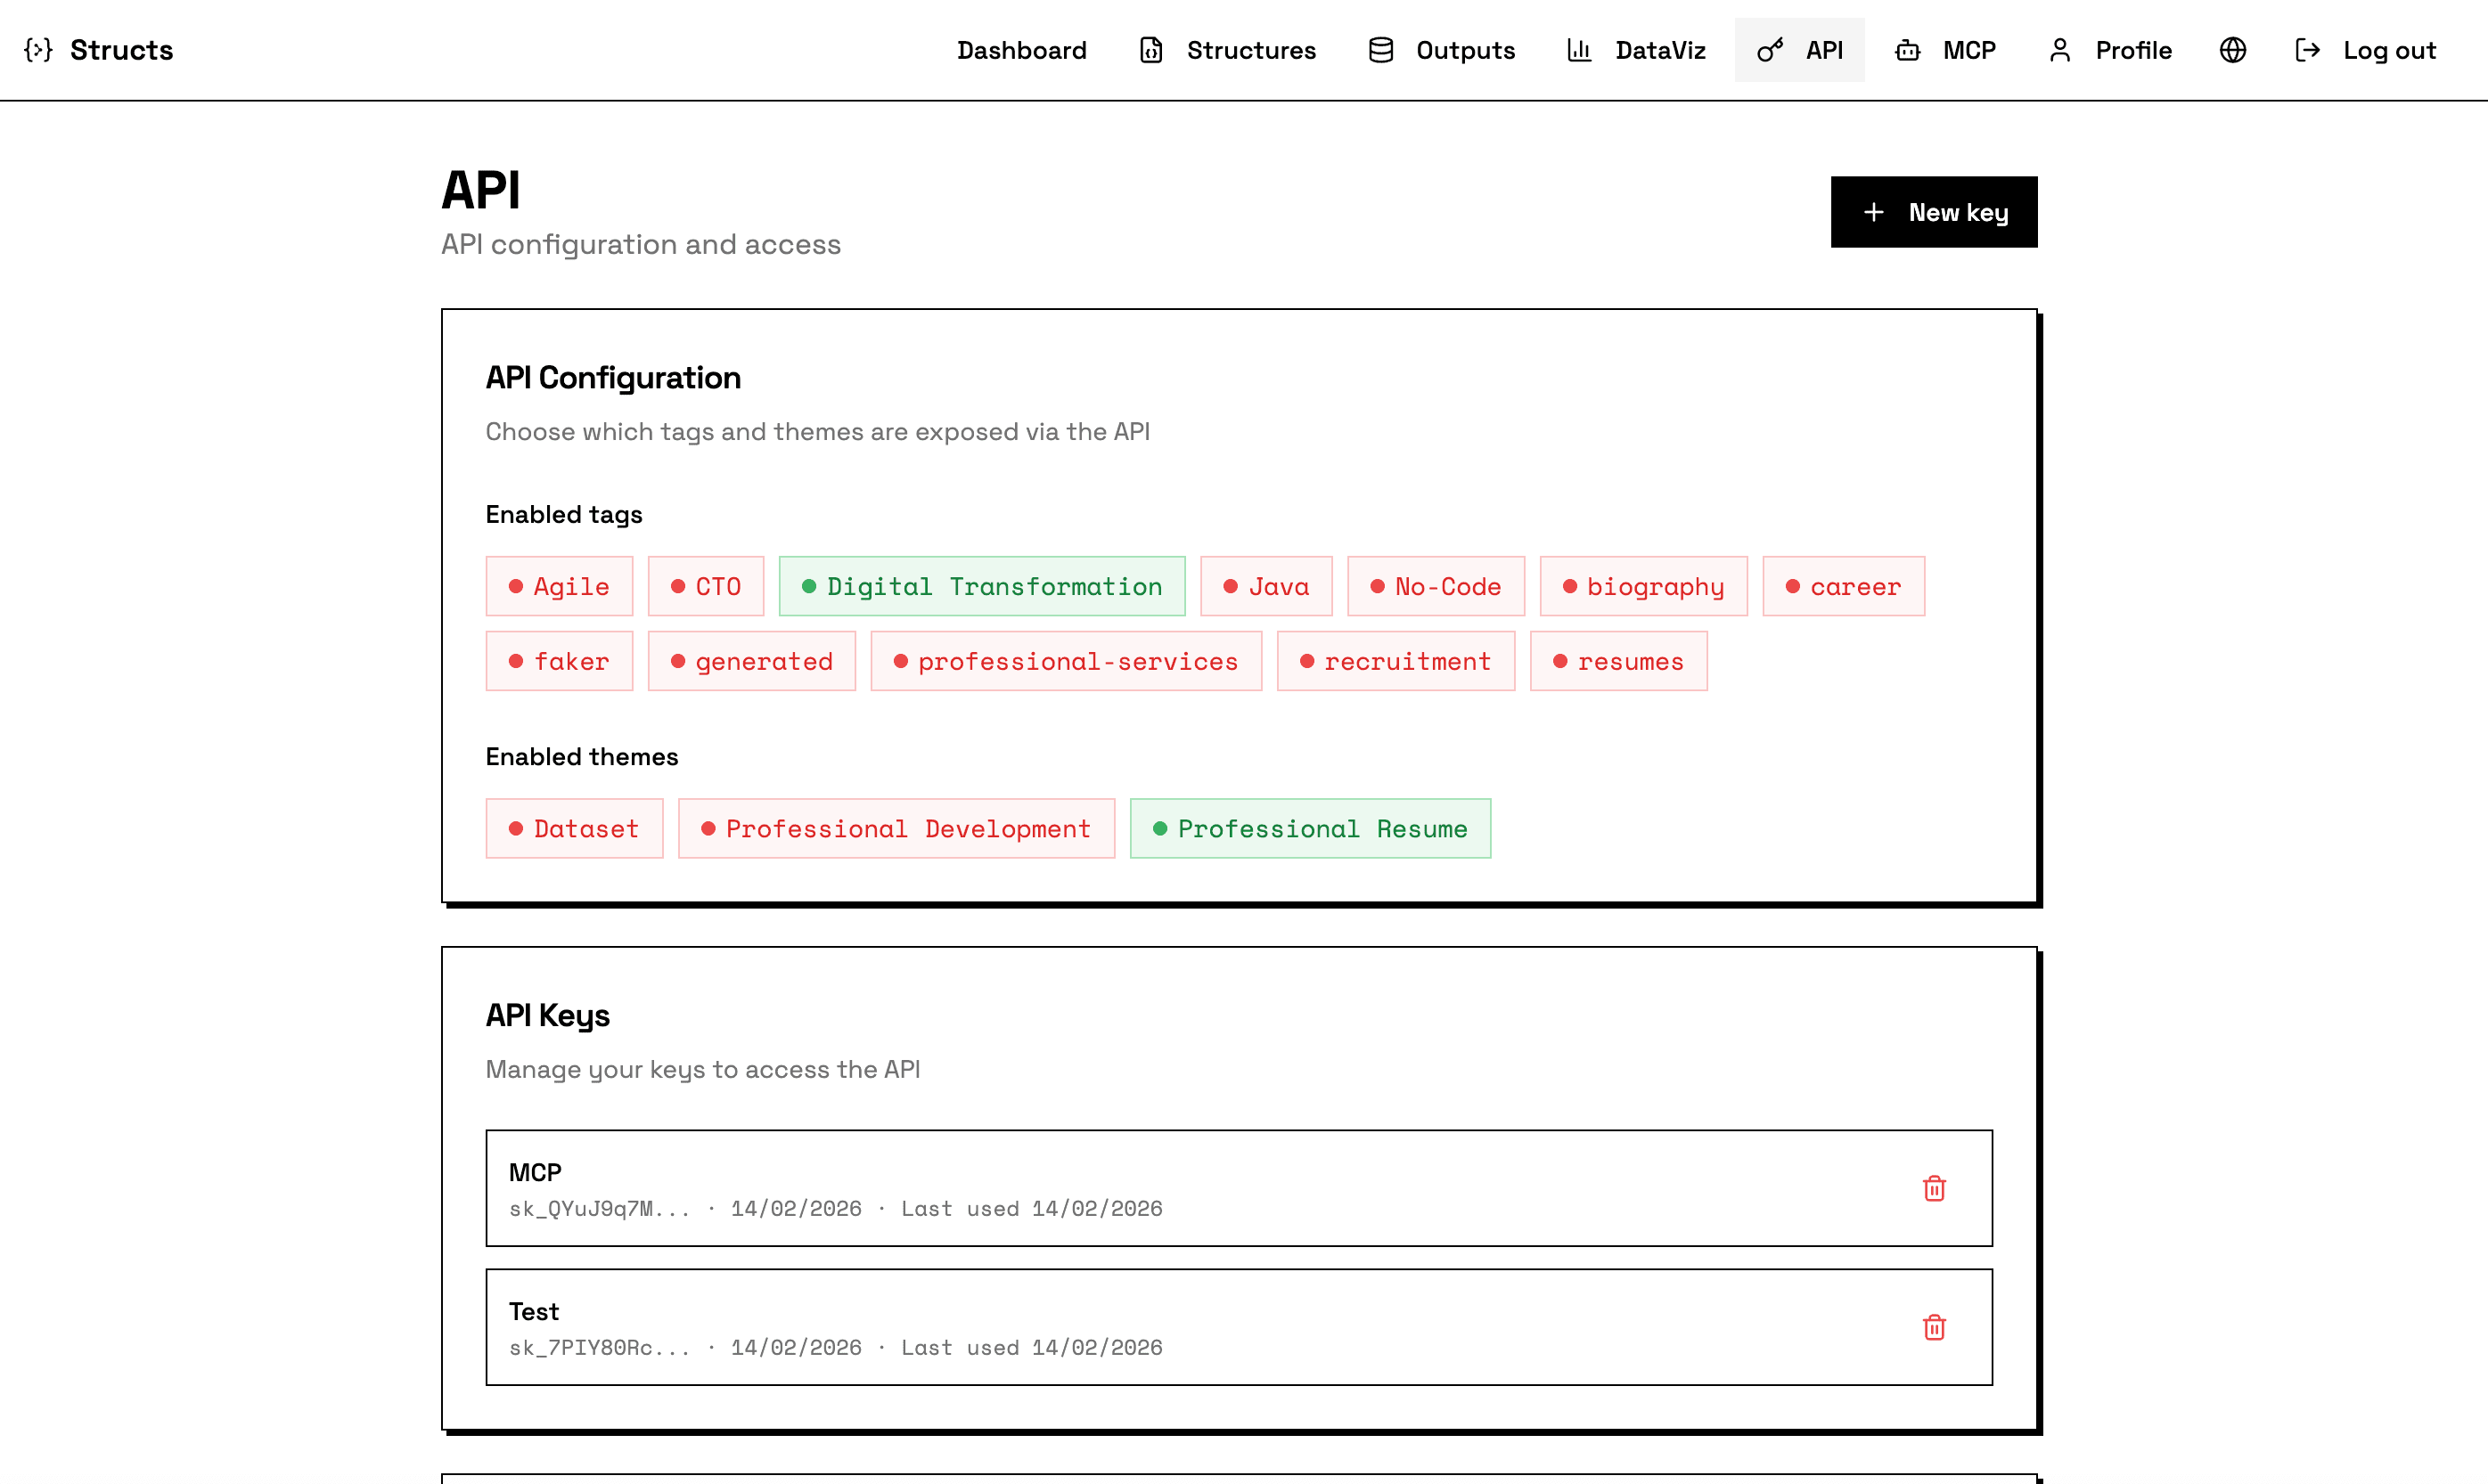Viewport: 2488px width, 1484px height.
Task: Open the Dashboard page
Action: pyautogui.click(x=1021, y=49)
